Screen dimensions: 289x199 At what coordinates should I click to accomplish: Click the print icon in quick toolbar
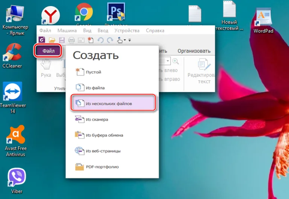(71, 40)
